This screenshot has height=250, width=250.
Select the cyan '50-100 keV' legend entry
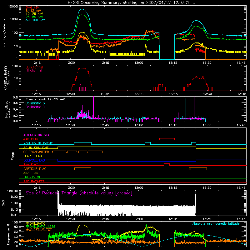pyautogui.click(x=35, y=20)
